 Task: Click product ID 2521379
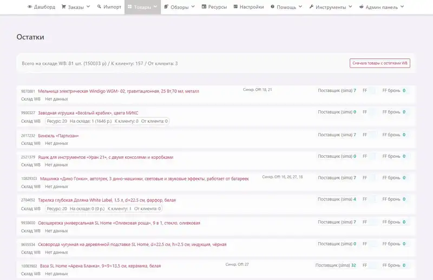tap(28, 157)
